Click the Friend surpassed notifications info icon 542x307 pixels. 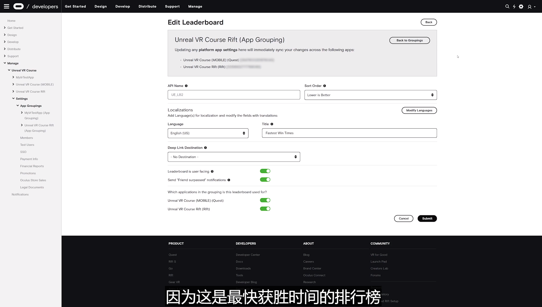(229, 180)
